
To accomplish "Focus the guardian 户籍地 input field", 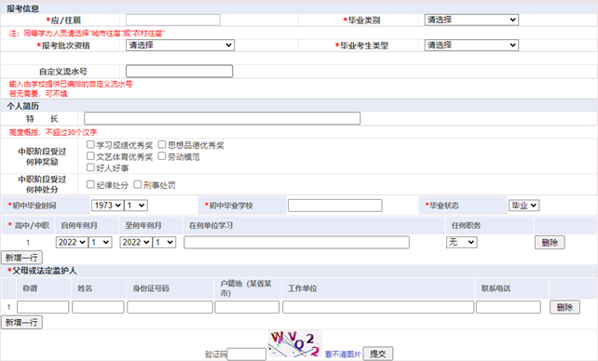I will pos(247,307).
